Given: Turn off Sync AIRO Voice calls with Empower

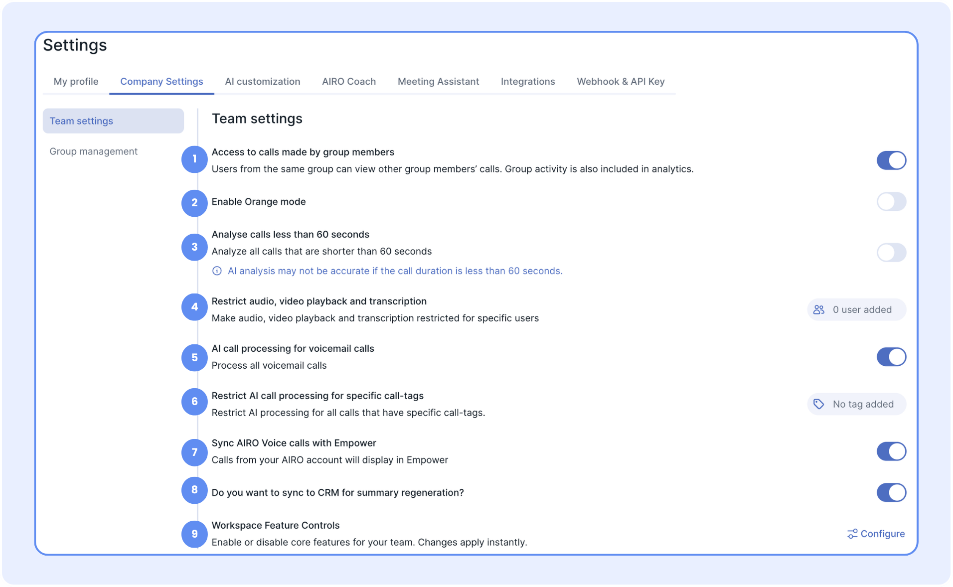Looking at the screenshot, I should click(x=891, y=451).
